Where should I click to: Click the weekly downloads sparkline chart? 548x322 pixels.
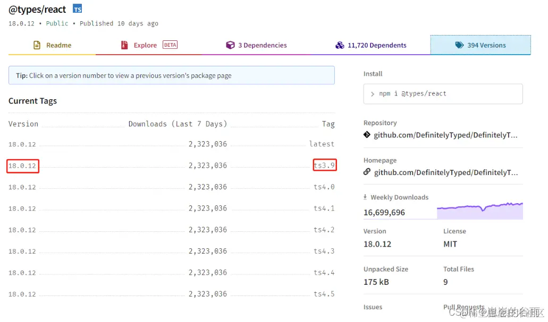[480, 211]
